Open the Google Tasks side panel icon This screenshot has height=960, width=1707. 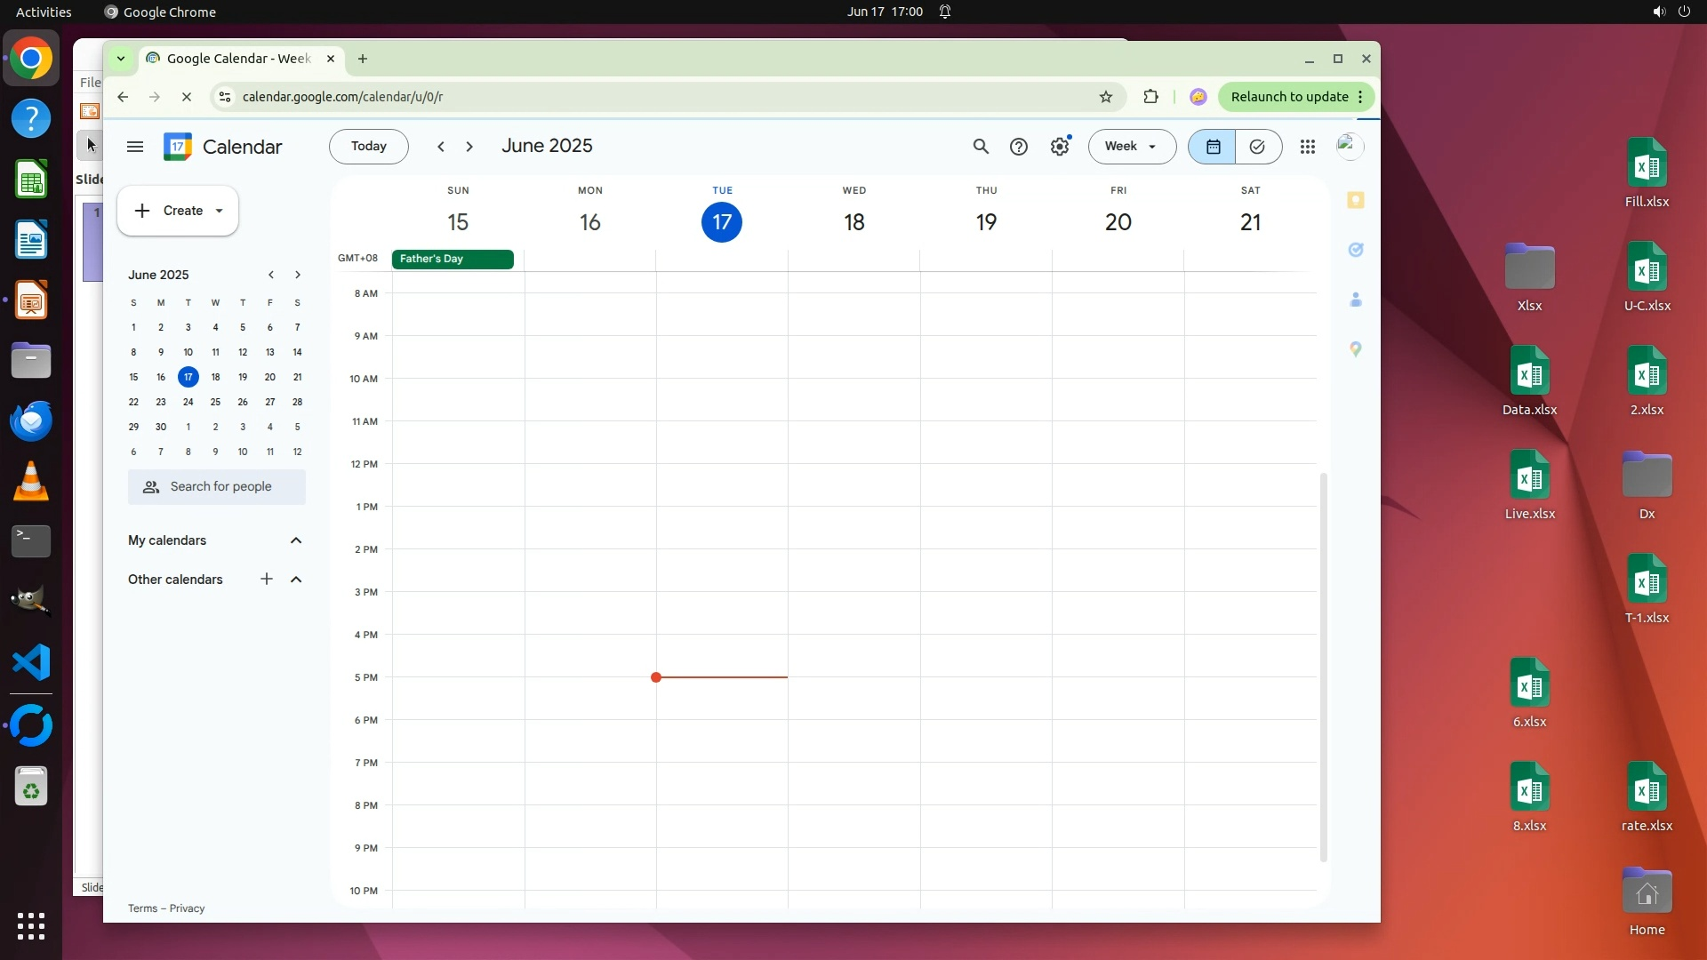click(x=1356, y=250)
